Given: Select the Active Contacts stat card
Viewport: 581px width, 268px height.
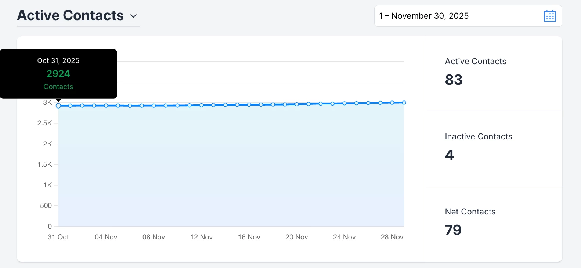Looking at the screenshot, I should 494,74.
